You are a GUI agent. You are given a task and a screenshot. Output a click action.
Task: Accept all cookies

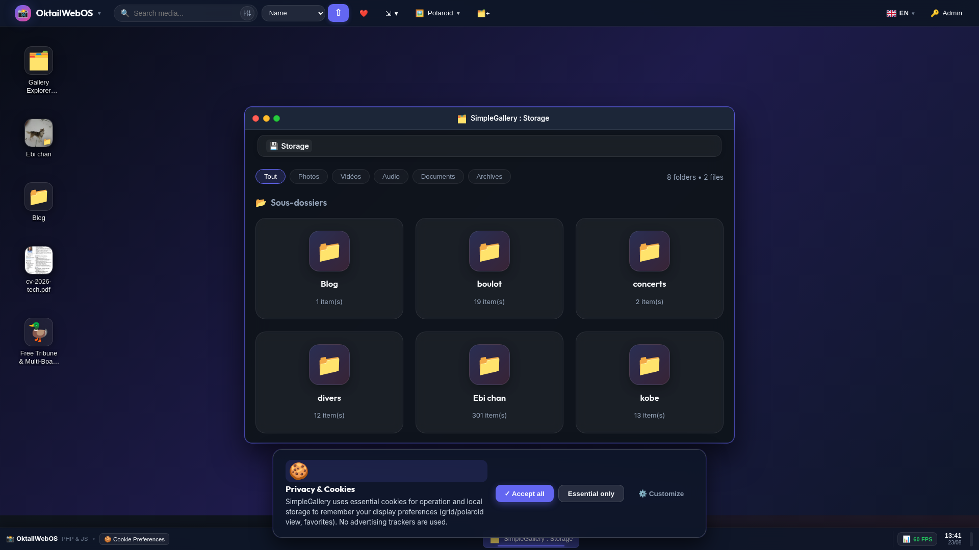(525, 493)
